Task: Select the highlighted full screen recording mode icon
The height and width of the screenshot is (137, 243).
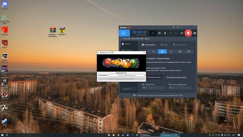Action: click(162, 52)
